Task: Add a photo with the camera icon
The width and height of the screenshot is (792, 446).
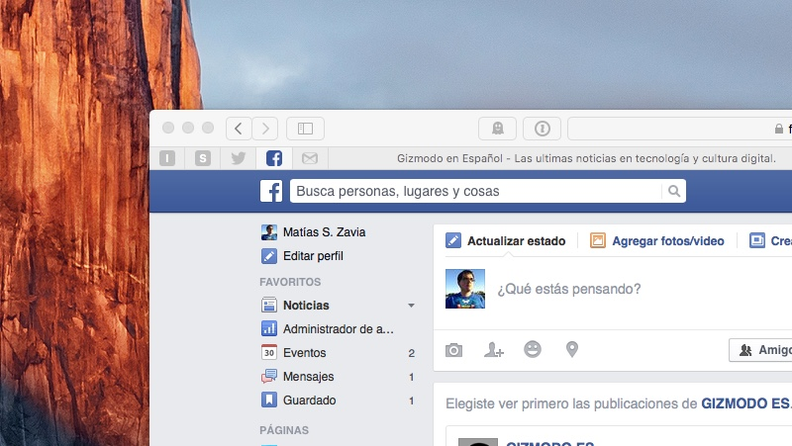Action: click(453, 350)
